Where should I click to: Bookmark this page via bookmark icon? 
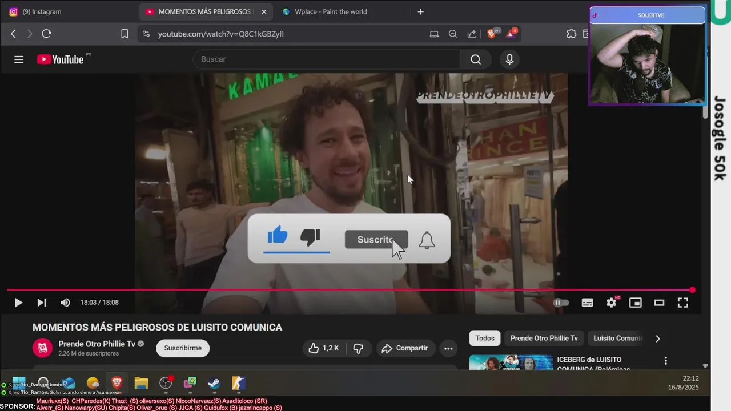click(124, 34)
